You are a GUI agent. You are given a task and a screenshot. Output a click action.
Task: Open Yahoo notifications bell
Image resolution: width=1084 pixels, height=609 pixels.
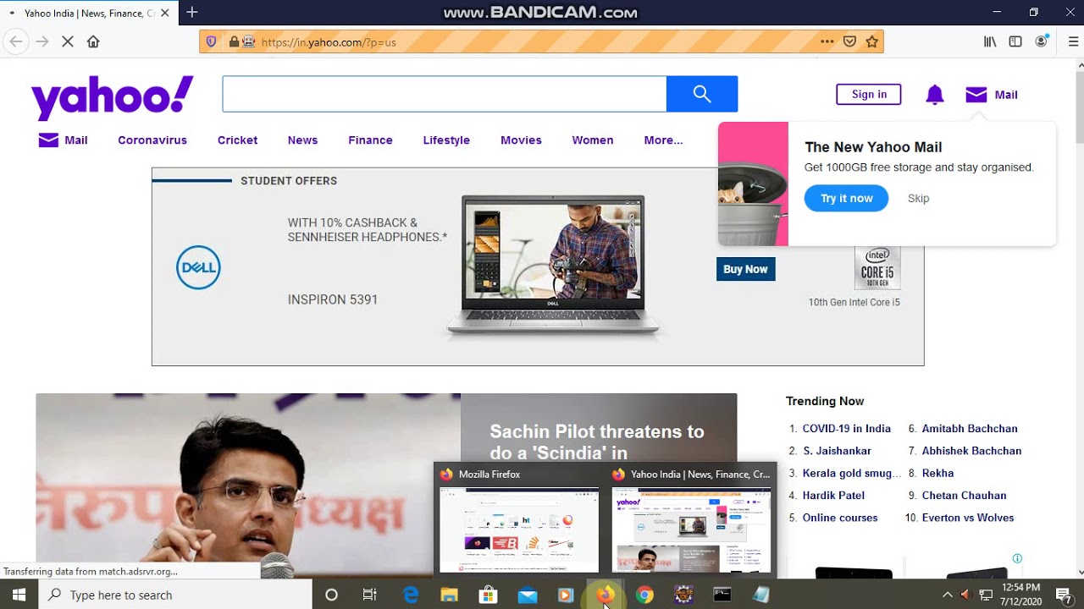[934, 95]
